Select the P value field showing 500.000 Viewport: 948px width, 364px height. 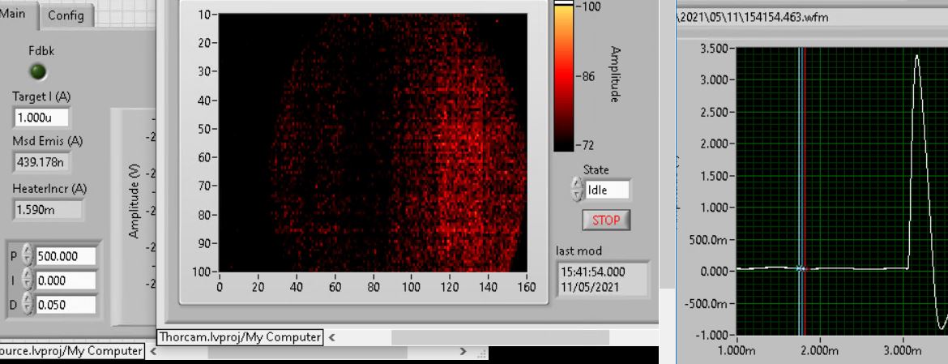(x=65, y=256)
